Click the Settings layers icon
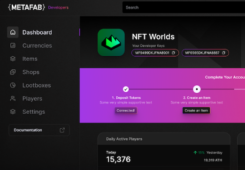 tap(13, 112)
